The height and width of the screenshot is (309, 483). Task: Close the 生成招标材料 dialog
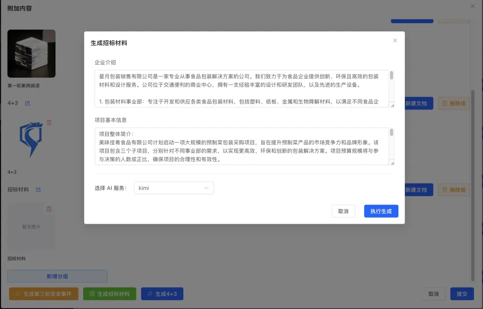pyautogui.click(x=395, y=41)
